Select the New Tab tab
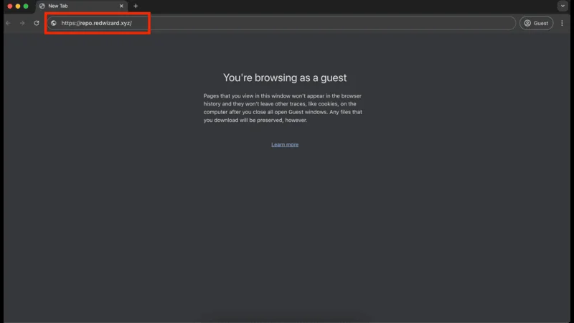This screenshot has width=574, height=323. 81,6
